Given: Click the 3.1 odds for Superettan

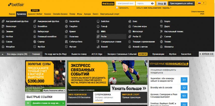Looking at the screenshot, I should 184,80.
